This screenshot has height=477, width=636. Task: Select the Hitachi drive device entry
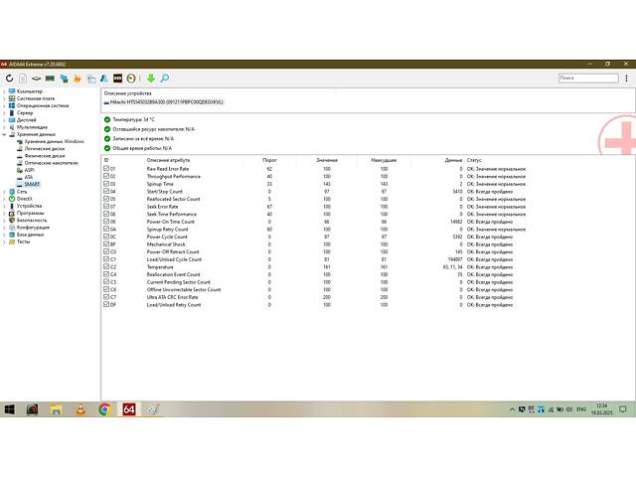pyautogui.click(x=163, y=102)
